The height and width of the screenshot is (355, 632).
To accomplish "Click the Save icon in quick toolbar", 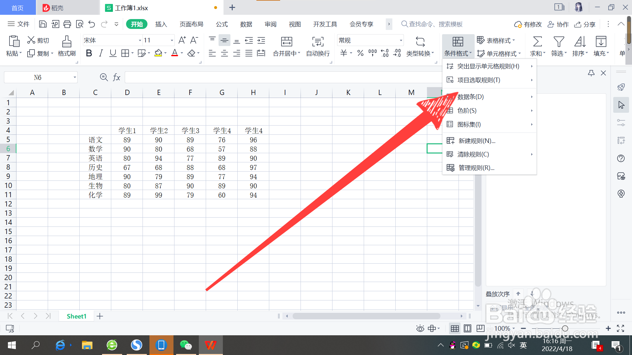I will click(x=43, y=24).
